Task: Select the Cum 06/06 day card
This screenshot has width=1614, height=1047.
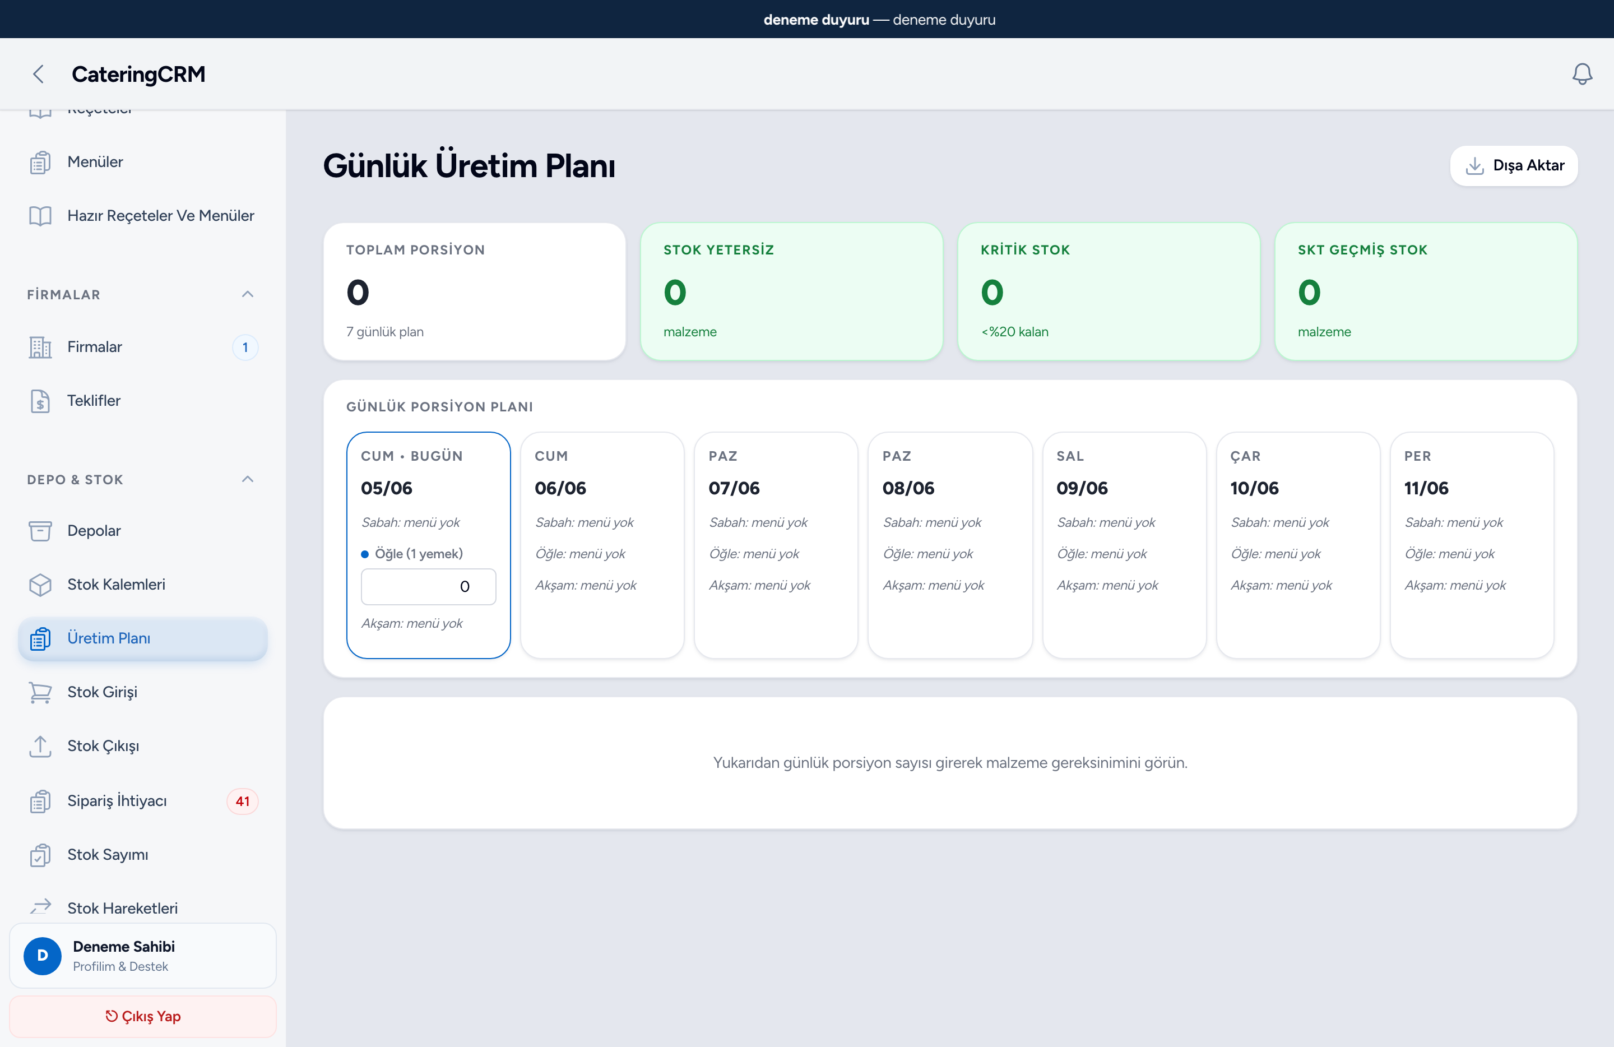Action: [602, 545]
